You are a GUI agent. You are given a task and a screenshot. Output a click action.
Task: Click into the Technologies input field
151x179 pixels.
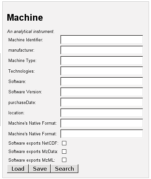(102, 71)
